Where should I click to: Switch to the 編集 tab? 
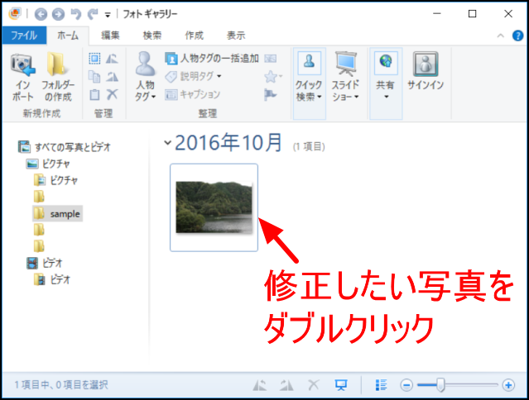pos(110,36)
